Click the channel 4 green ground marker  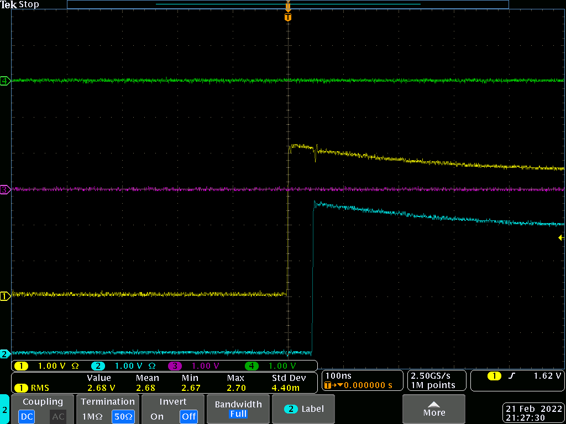[5, 81]
